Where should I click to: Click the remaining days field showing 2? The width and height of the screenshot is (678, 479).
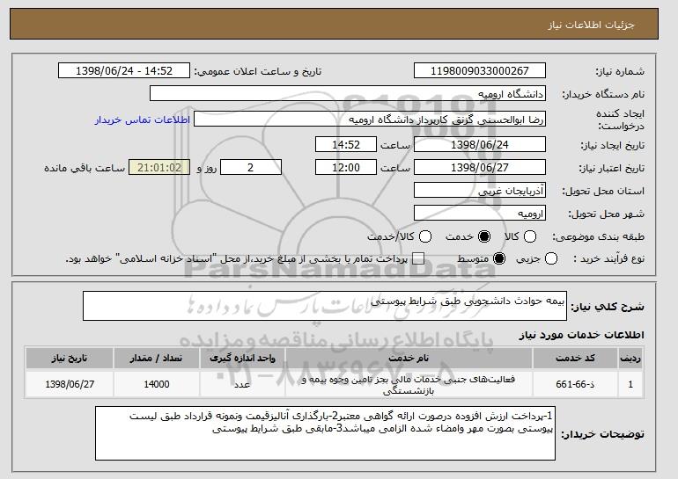251,167
